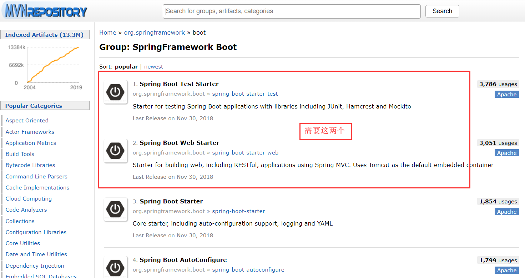Open org.springframework breadcrumb link
525x278 pixels.
155,32
